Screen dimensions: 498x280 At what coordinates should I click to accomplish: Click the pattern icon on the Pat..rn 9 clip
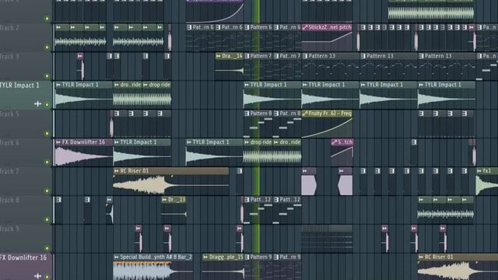point(276,257)
